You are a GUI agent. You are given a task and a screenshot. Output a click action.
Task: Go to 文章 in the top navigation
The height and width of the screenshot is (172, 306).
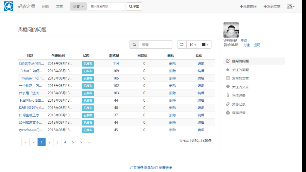60,6
